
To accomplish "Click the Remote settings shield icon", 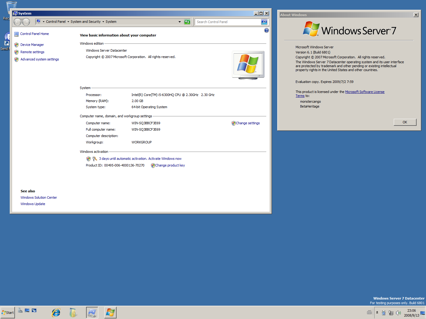I will pyautogui.click(x=16, y=52).
